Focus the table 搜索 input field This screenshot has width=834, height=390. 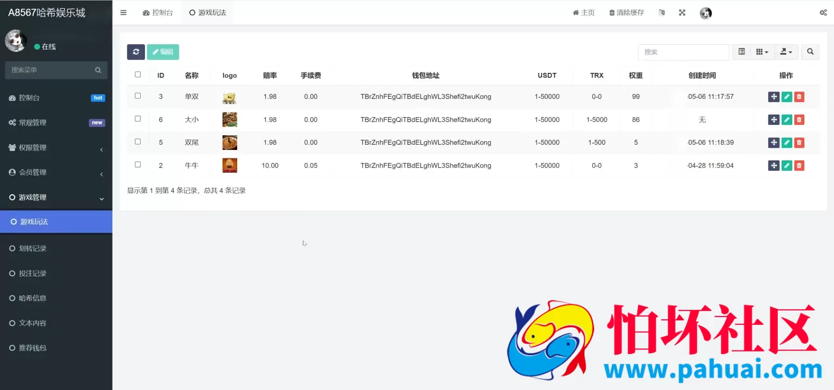(x=683, y=52)
